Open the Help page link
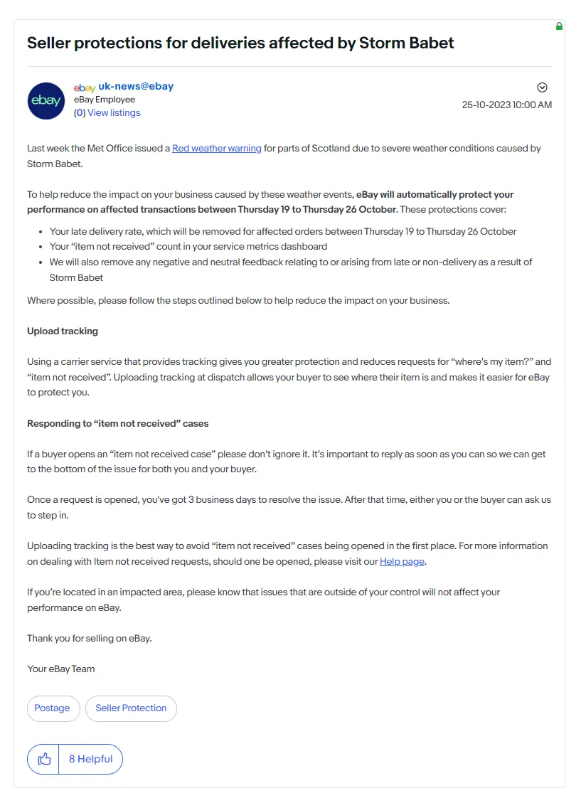The width and height of the screenshot is (581, 803). 402,561
